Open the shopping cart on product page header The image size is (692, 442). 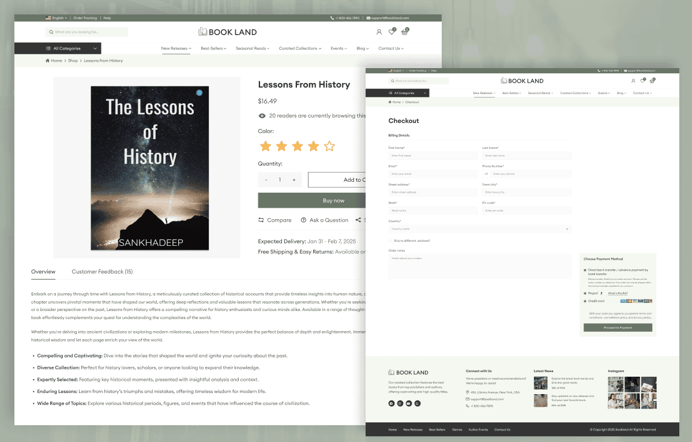[x=405, y=32]
